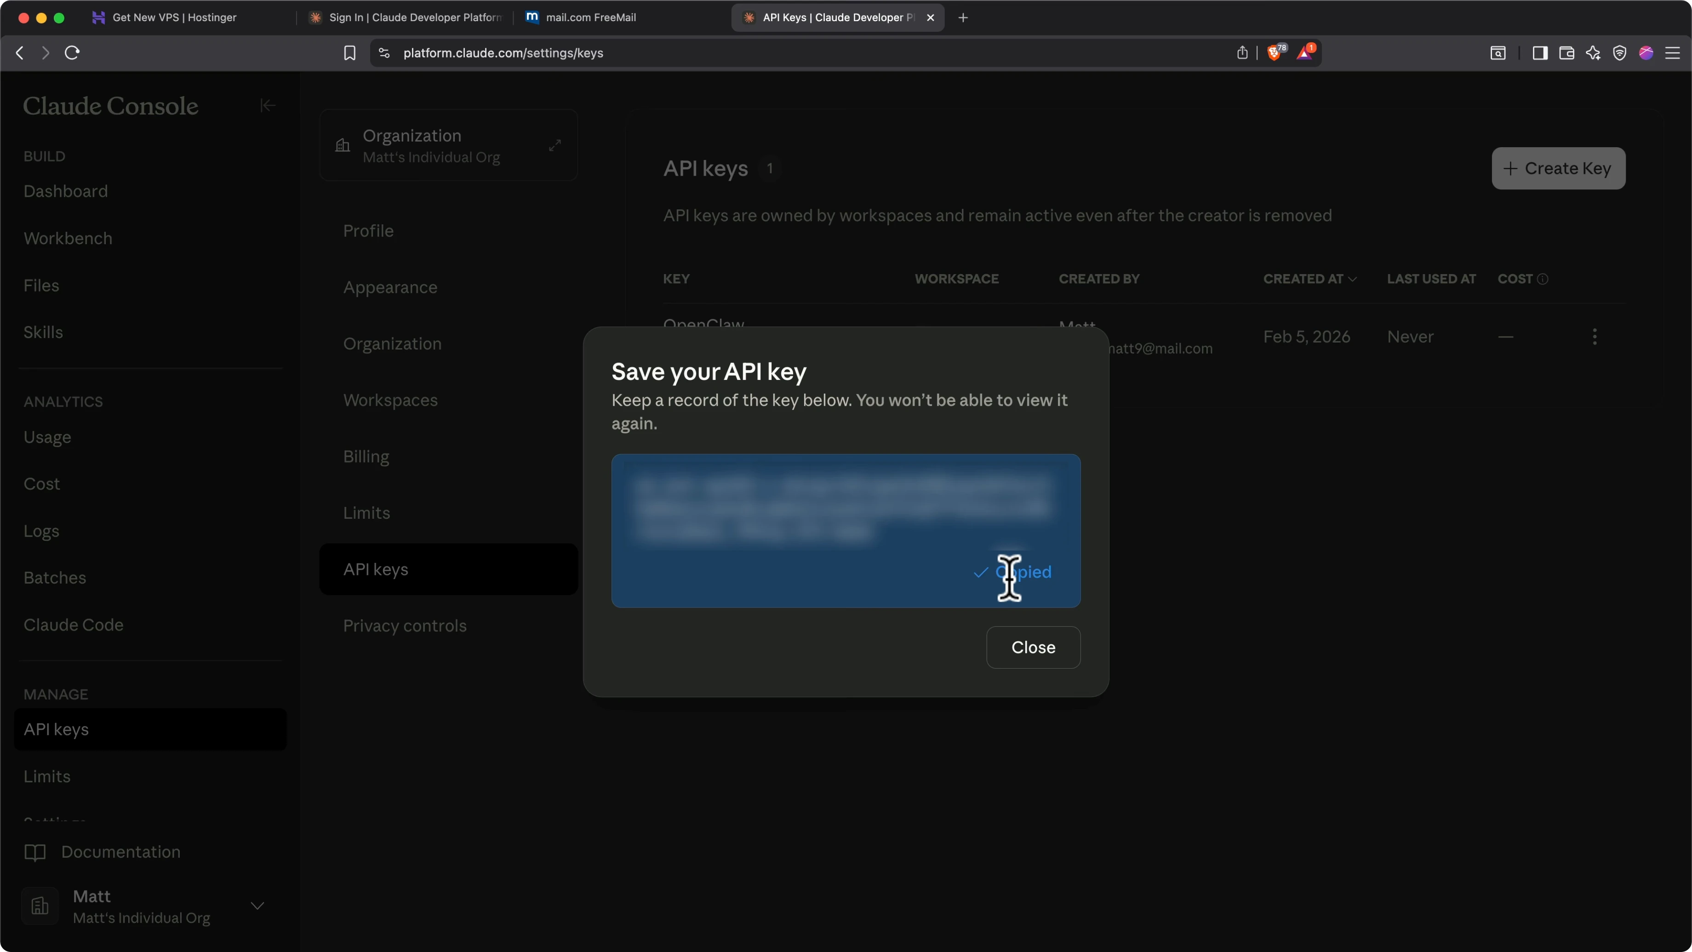The height and width of the screenshot is (952, 1692).
Task: Collapse the Claude Console sidebar
Action: 267,105
